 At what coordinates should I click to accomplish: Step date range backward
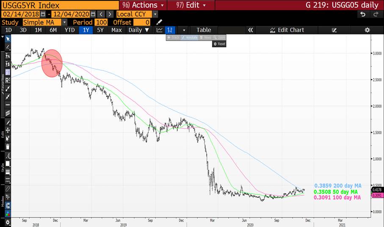point(101,14)
